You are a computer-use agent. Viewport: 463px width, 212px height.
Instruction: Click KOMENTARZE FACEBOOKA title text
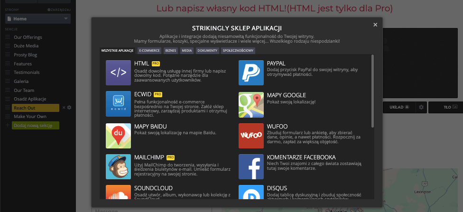tap(301, 157)
